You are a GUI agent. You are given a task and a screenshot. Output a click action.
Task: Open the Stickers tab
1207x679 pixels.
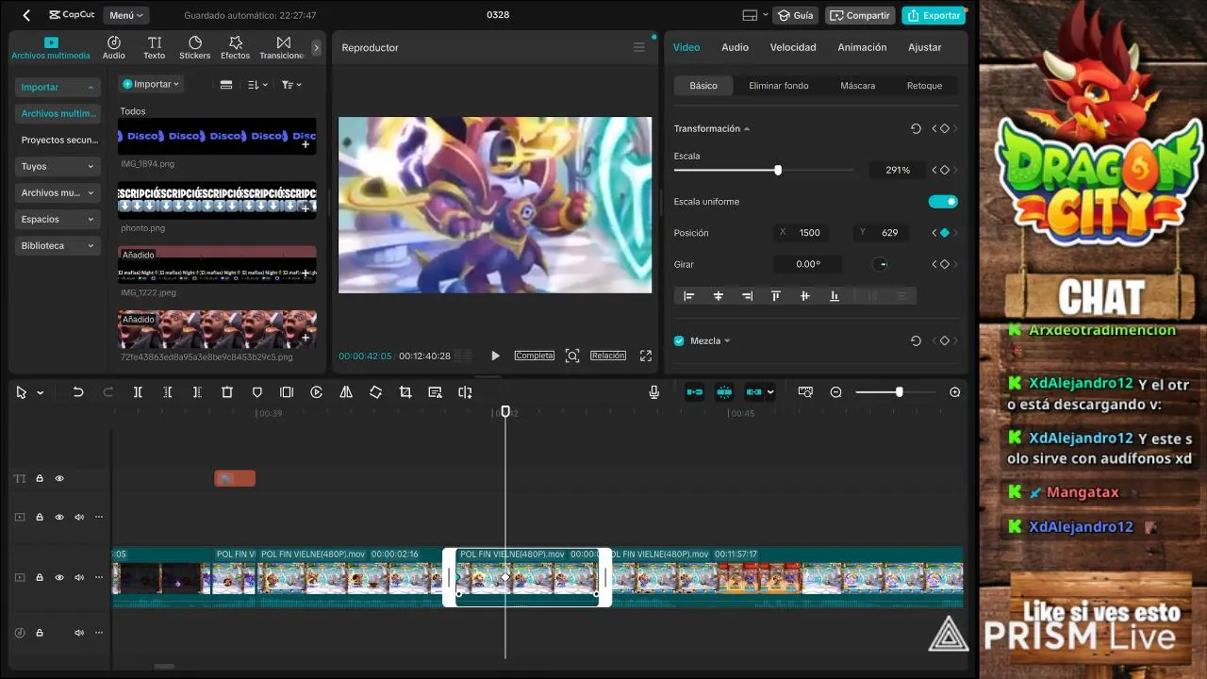tap(195, 47)
